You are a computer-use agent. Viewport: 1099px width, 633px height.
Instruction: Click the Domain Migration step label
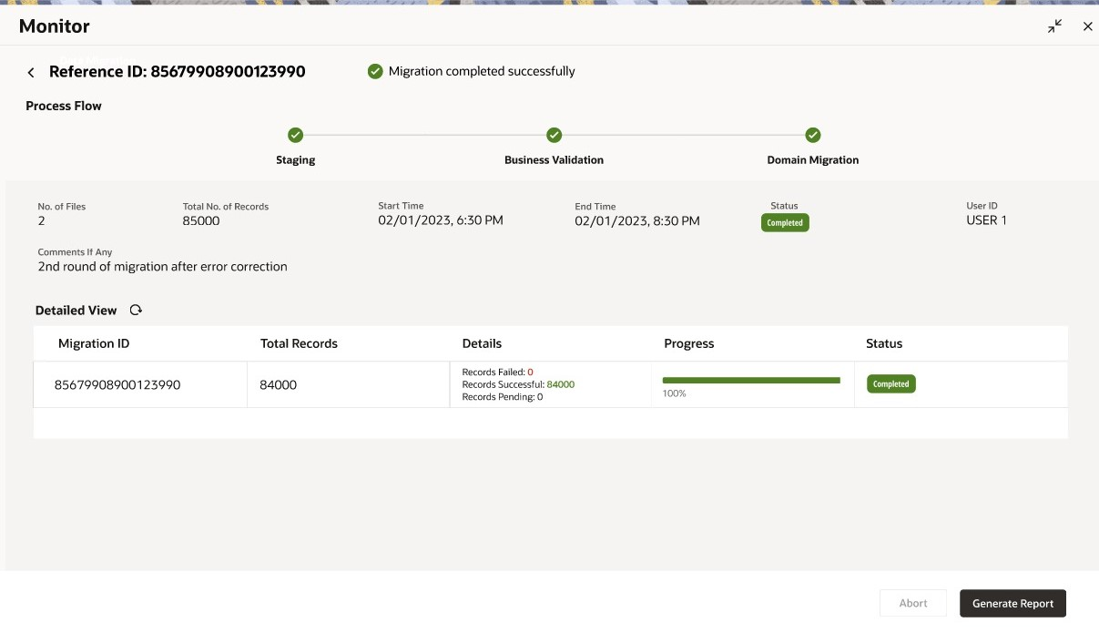pyautogui.click(x=813, y=159)
